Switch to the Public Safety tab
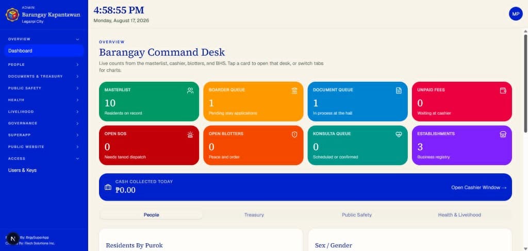 (x=357, y=214)
